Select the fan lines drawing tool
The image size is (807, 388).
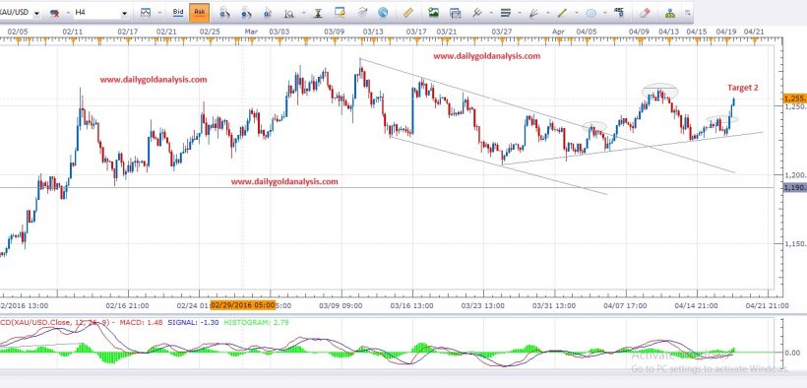pyautogui.click(x=533, y=13)
